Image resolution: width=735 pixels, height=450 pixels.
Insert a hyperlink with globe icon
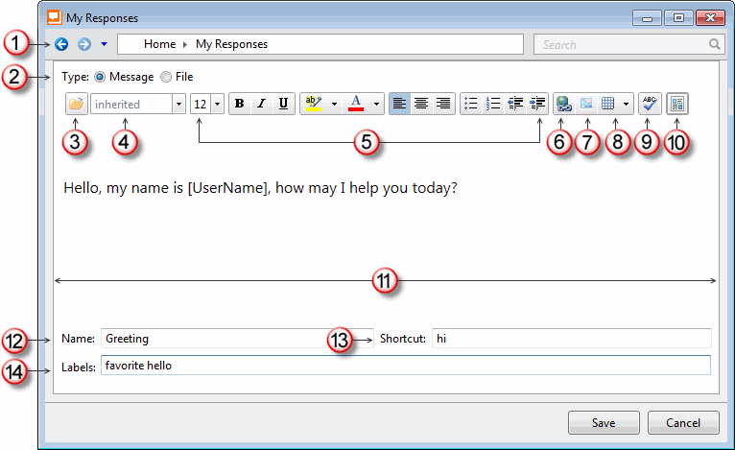point(563,104)
